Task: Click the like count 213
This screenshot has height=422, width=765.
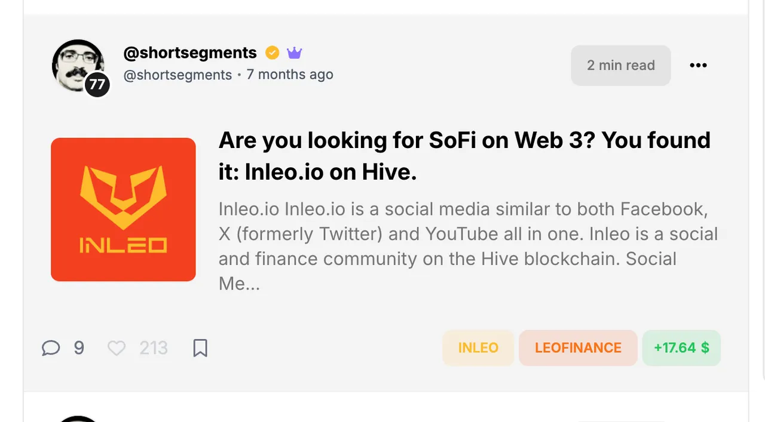Action: click(154, 348)
